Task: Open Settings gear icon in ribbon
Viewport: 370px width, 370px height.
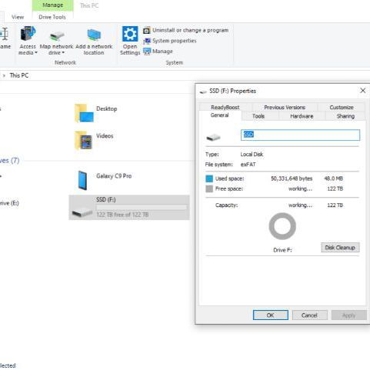Action: tap(130, 34)
